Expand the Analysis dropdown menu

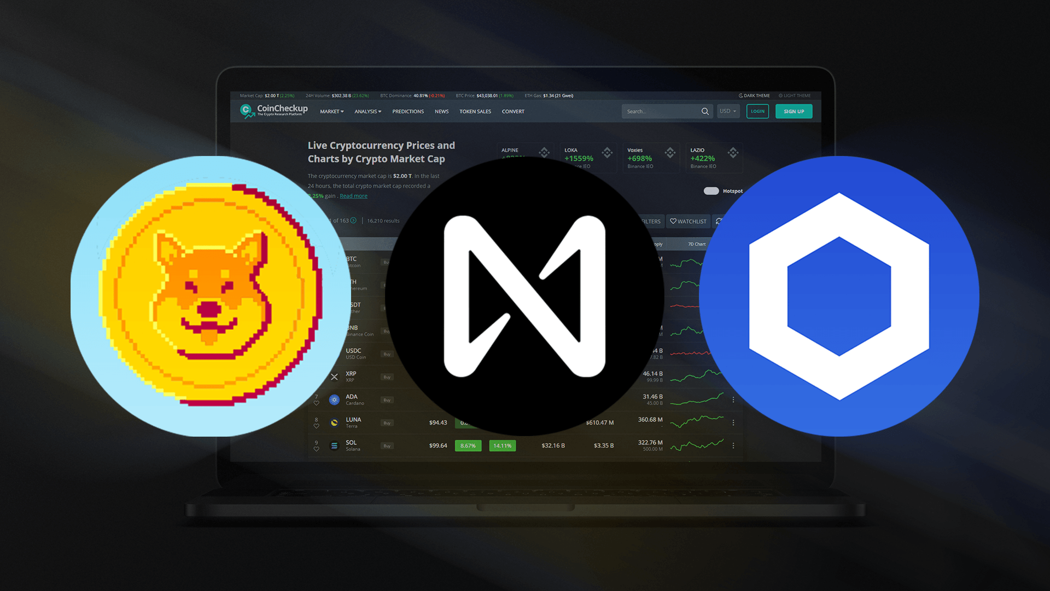pos(367,112)
